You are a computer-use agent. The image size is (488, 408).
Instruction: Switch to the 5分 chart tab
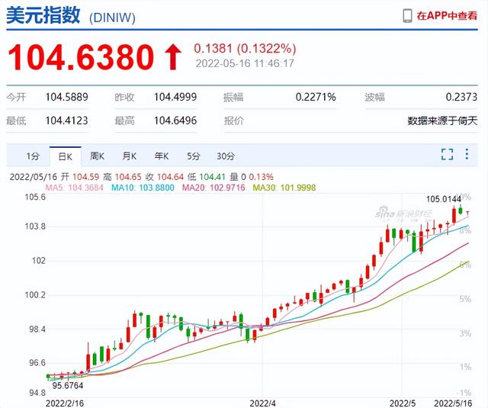[194, 156]
